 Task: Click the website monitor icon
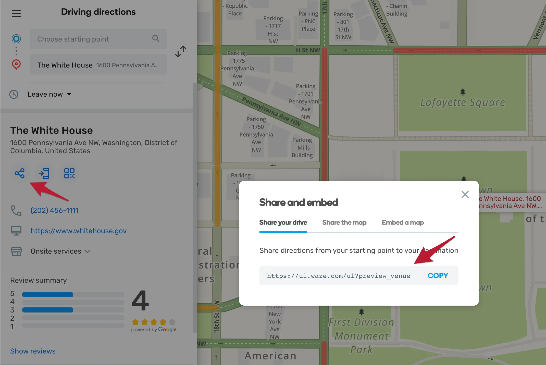click(x=16, y=231)
